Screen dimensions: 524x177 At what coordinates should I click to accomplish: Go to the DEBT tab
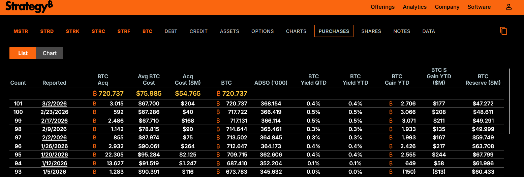[171, 31]
